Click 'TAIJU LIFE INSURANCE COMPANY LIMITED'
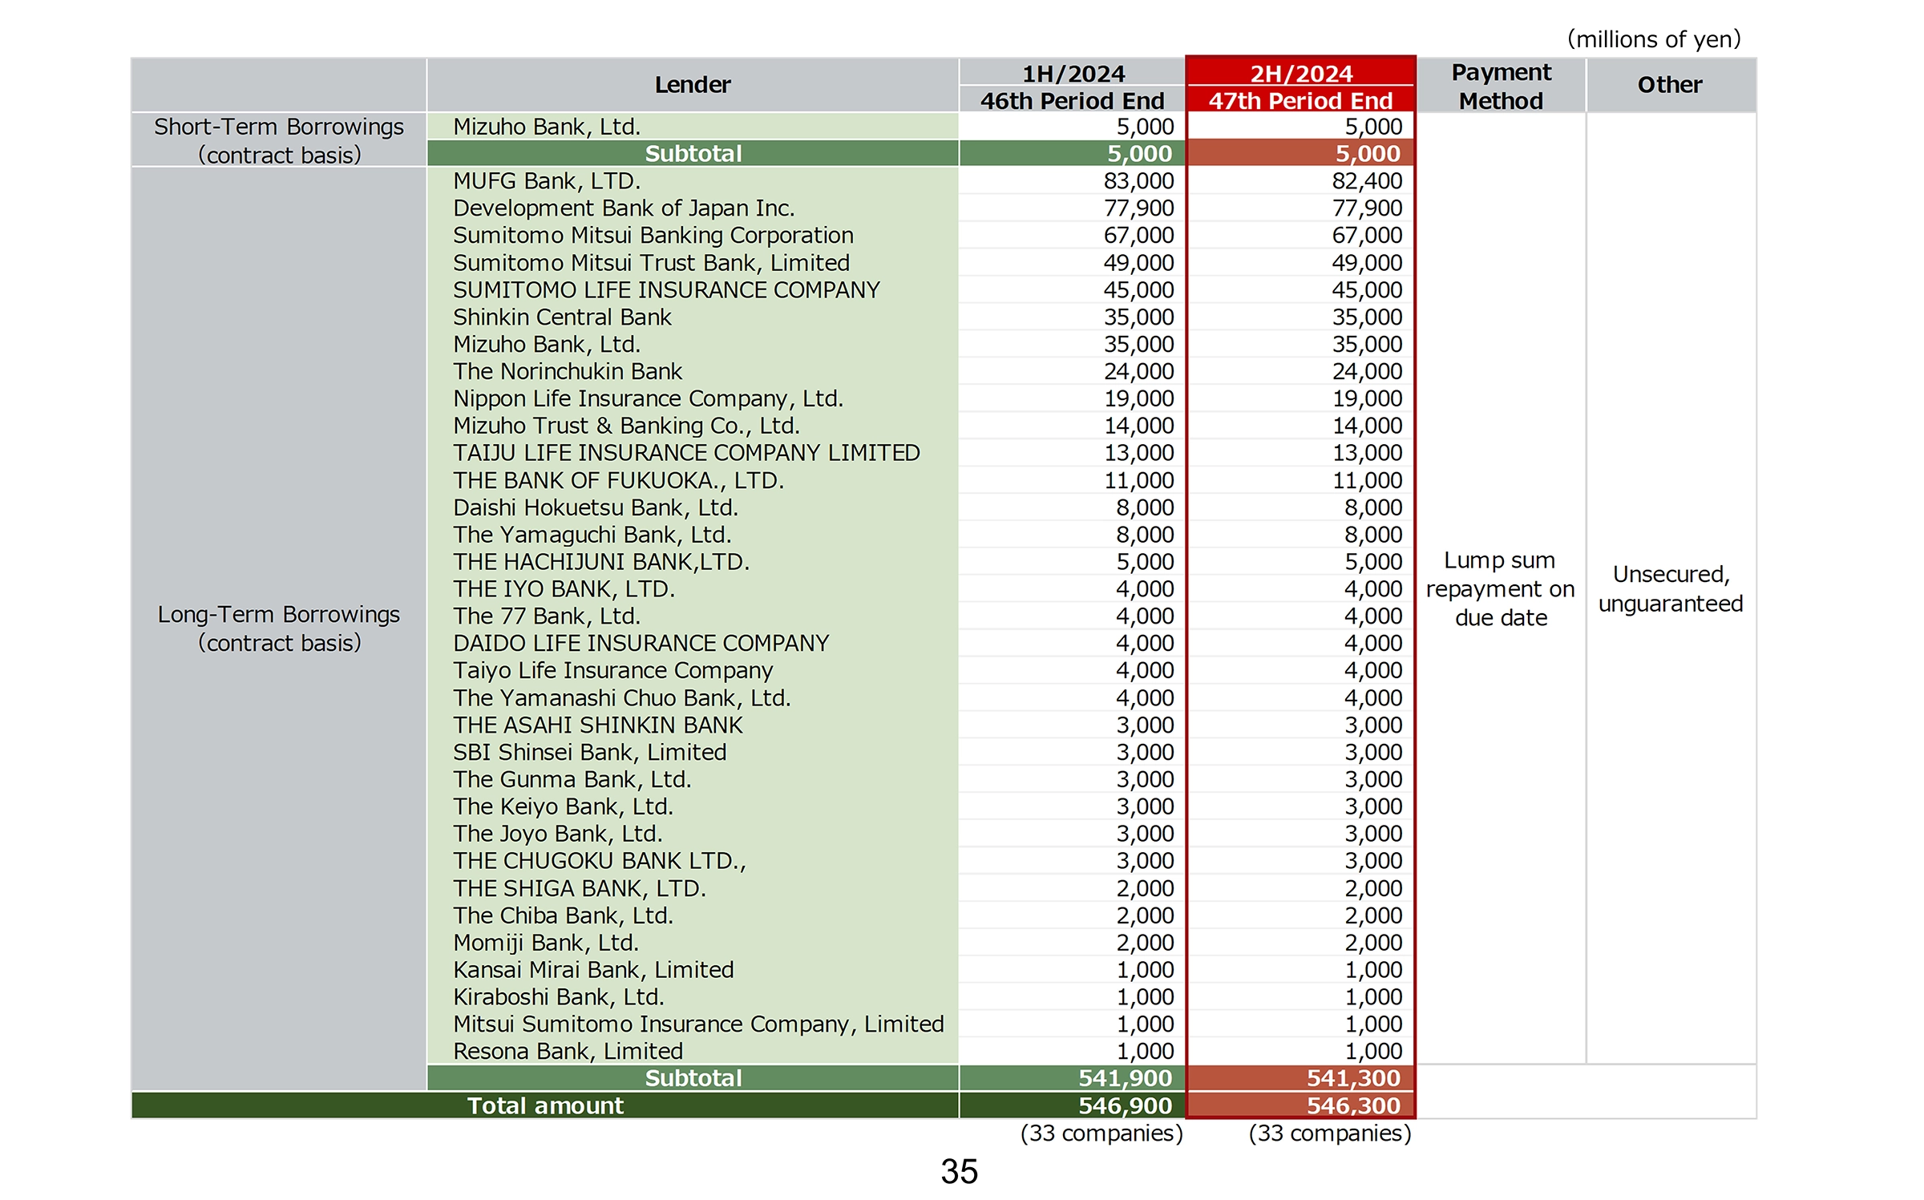This screenshot has height=1200, width=1924. pyautogui.click(x=686, y=453)
